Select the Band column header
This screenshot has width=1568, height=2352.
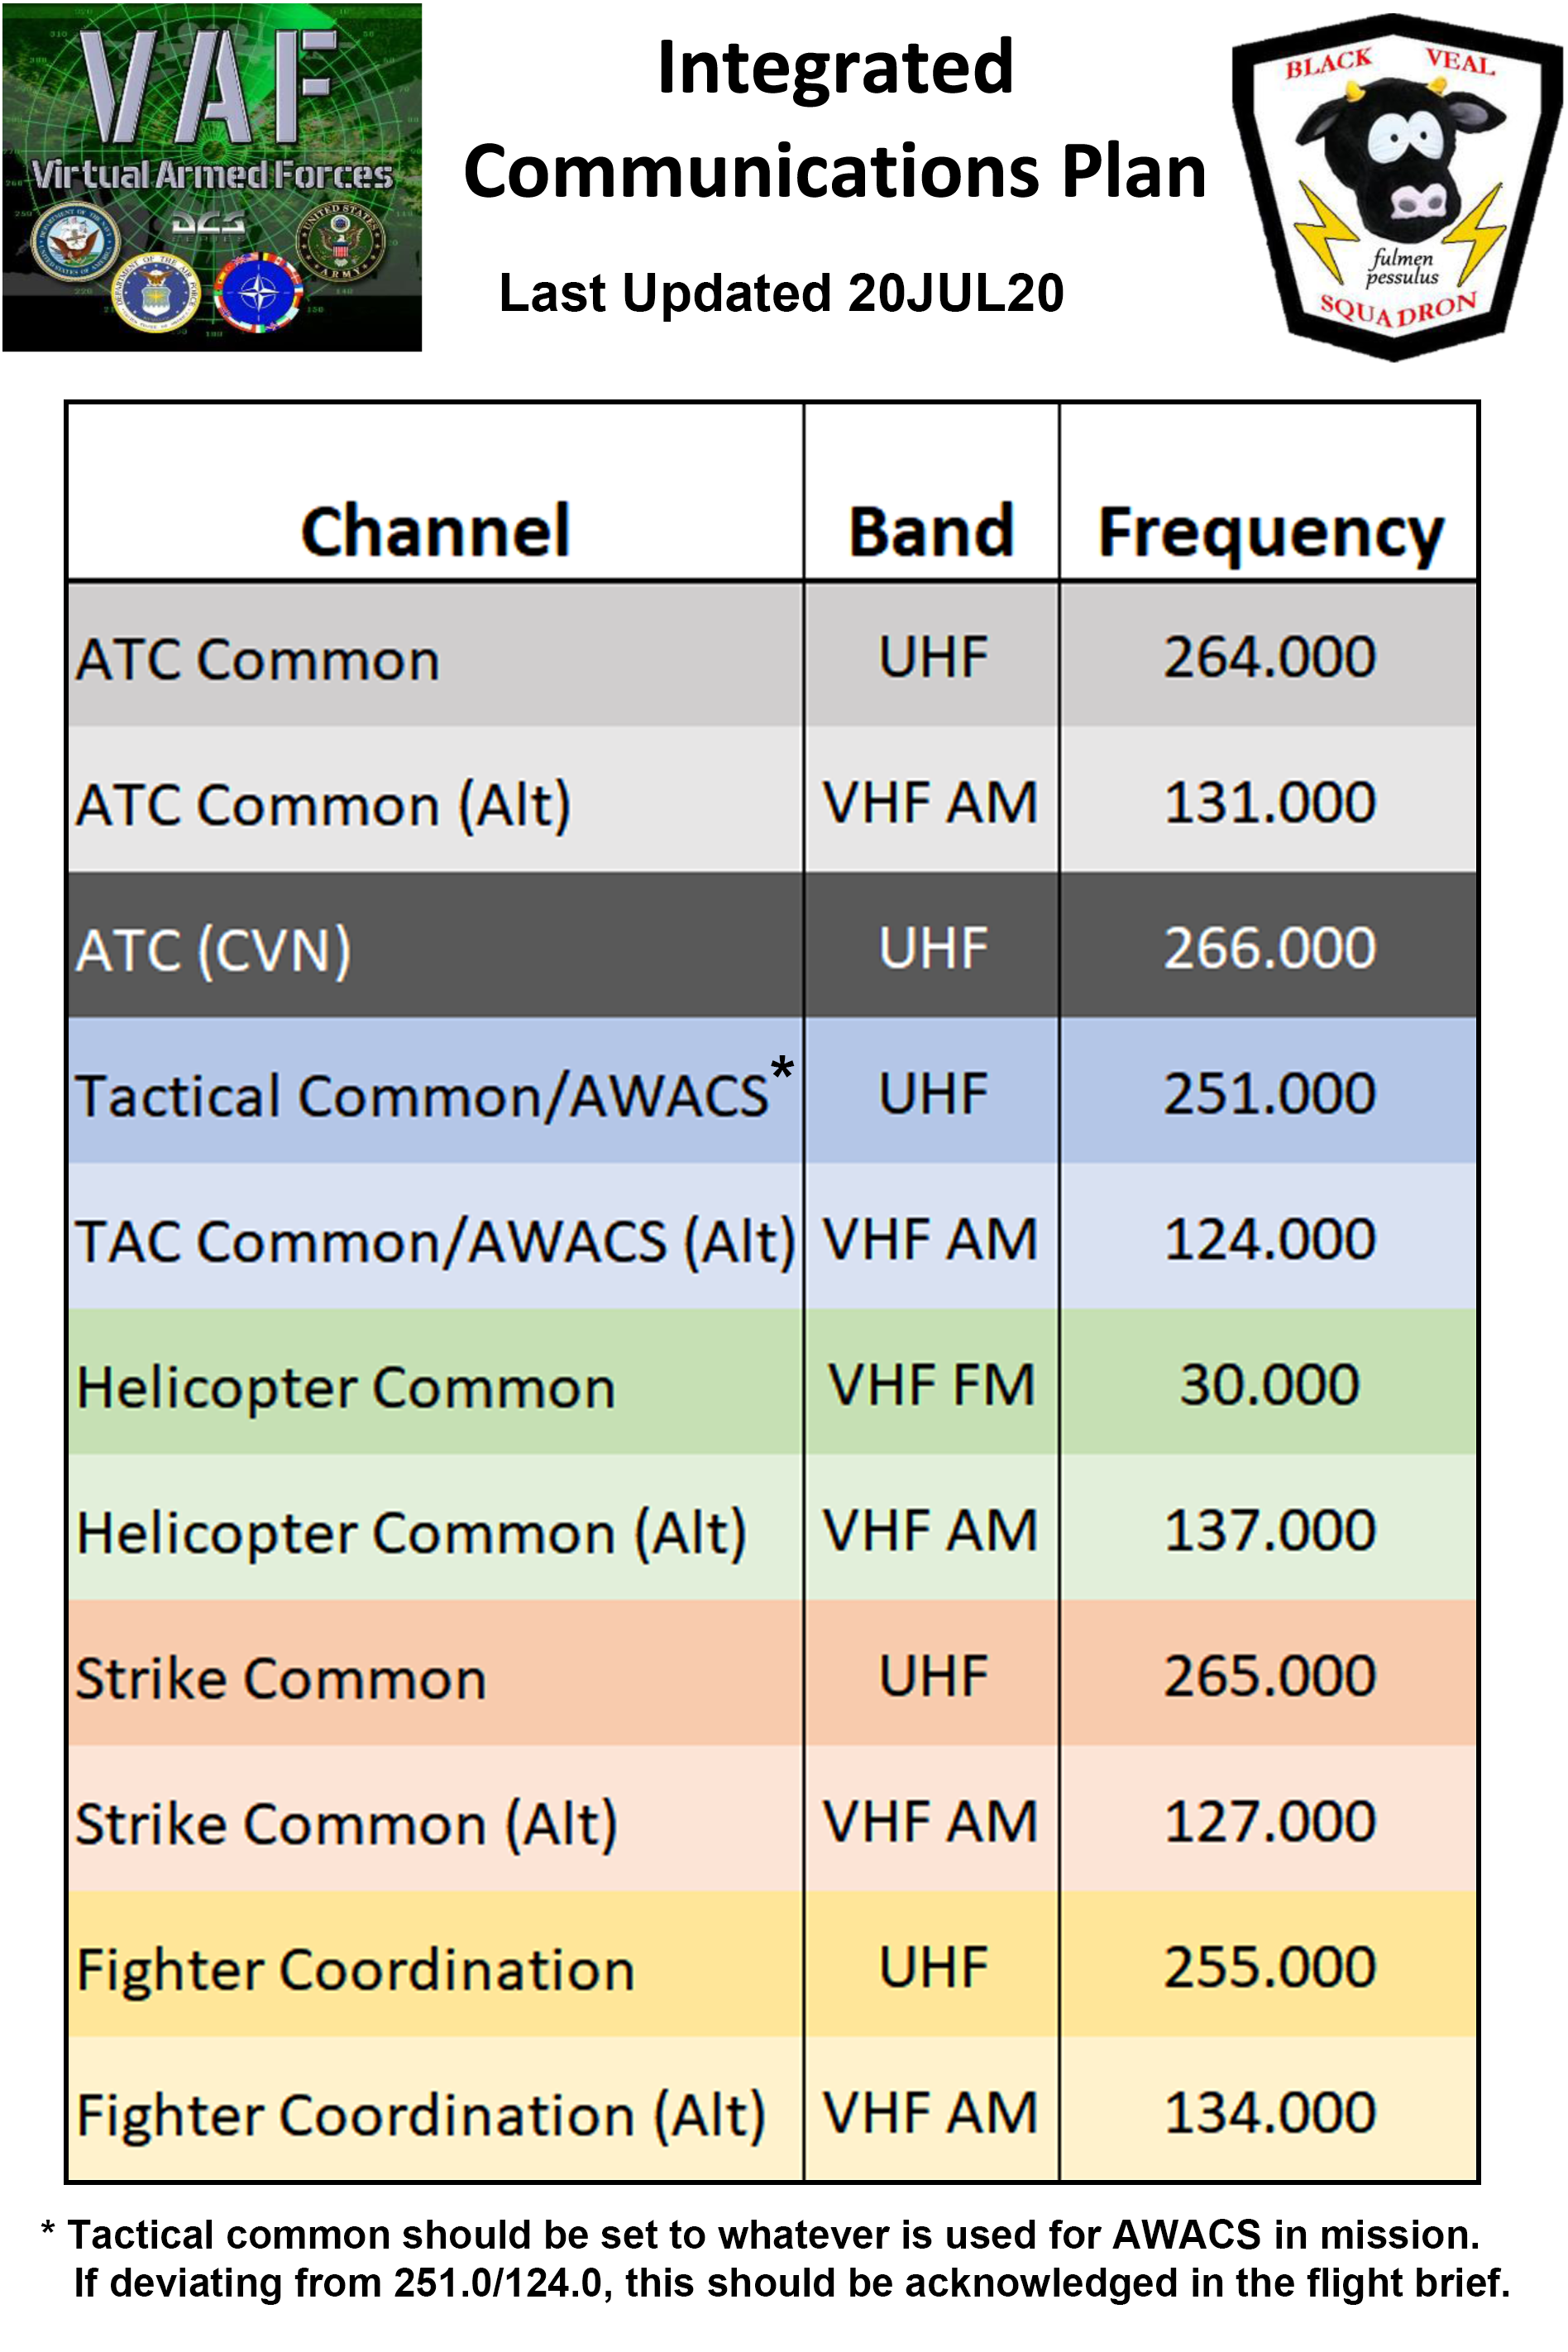pos(931,532)
